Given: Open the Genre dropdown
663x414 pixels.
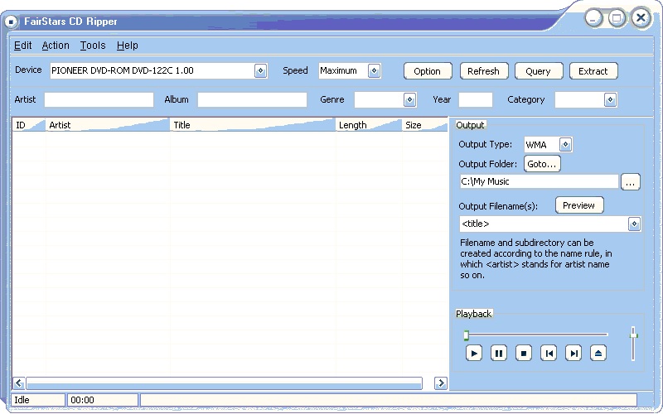Looking at the screenshot, I should tap(409, 100).
